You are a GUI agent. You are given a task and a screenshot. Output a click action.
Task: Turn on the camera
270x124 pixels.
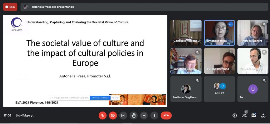pos(113,115)
